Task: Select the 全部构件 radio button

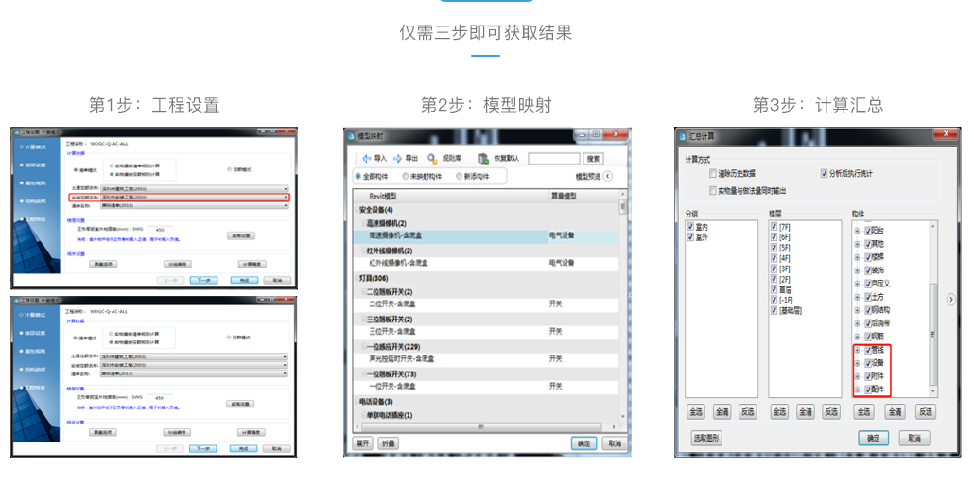Action: pos(357,177)
